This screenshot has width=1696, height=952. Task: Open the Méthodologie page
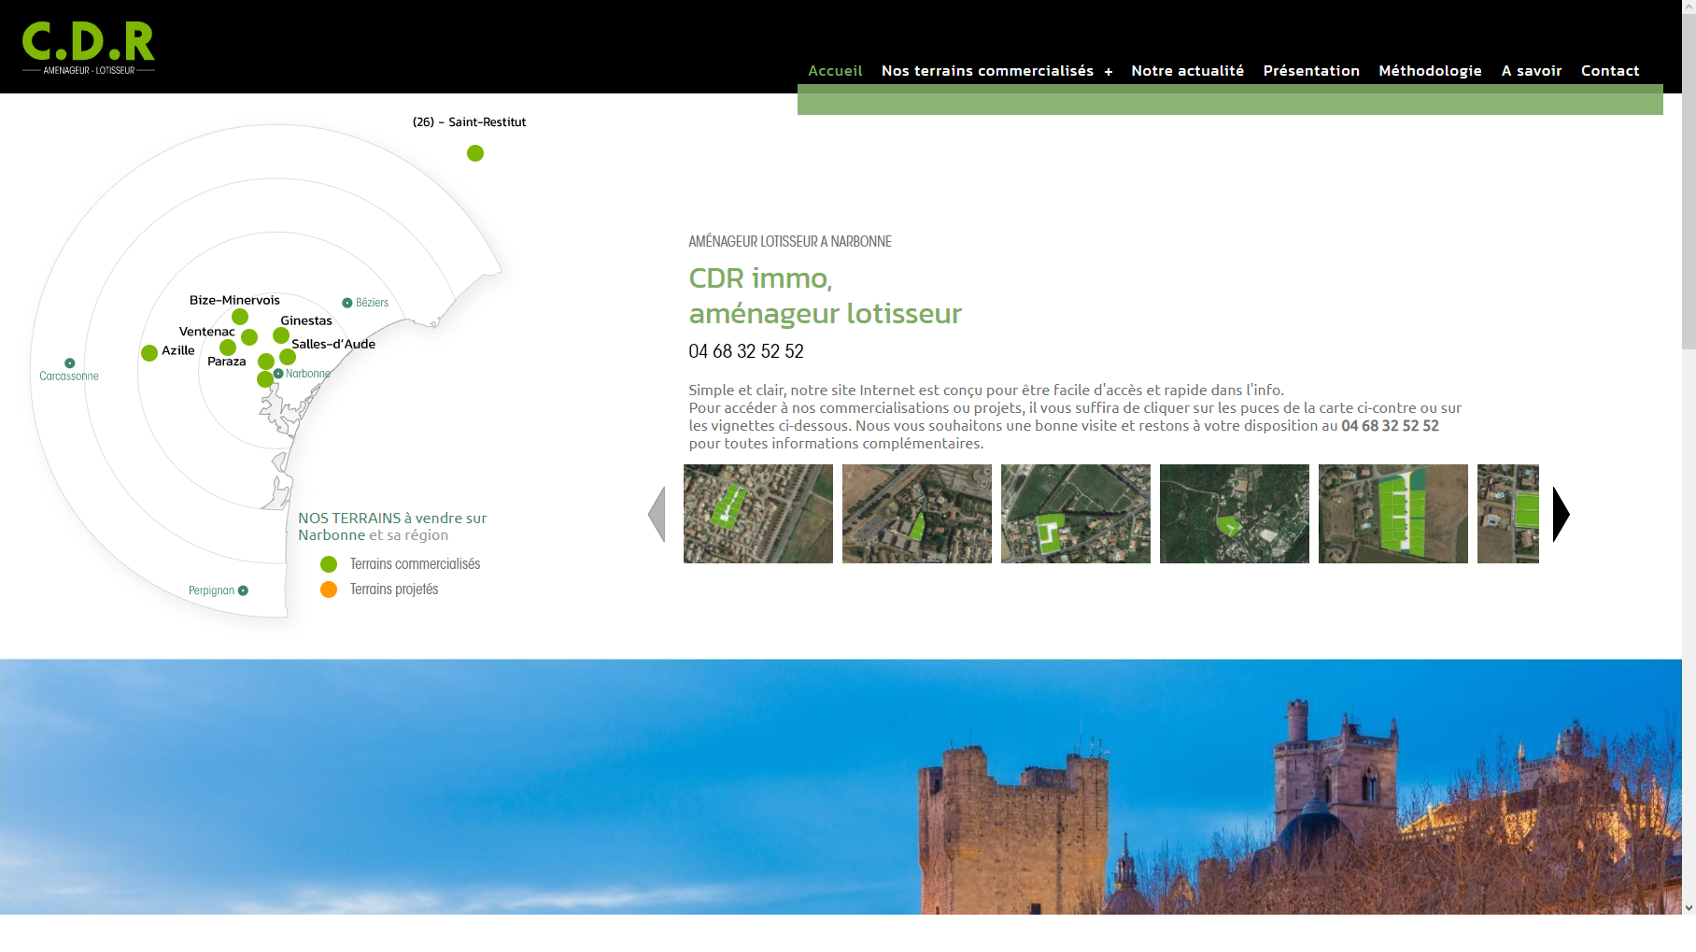(x=1430, y=71)
